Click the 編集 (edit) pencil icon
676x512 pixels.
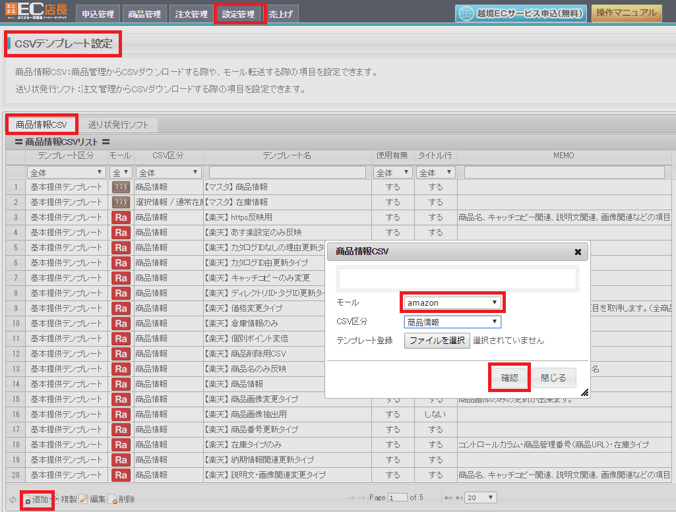pyautogui.click(x=84, y=499)
